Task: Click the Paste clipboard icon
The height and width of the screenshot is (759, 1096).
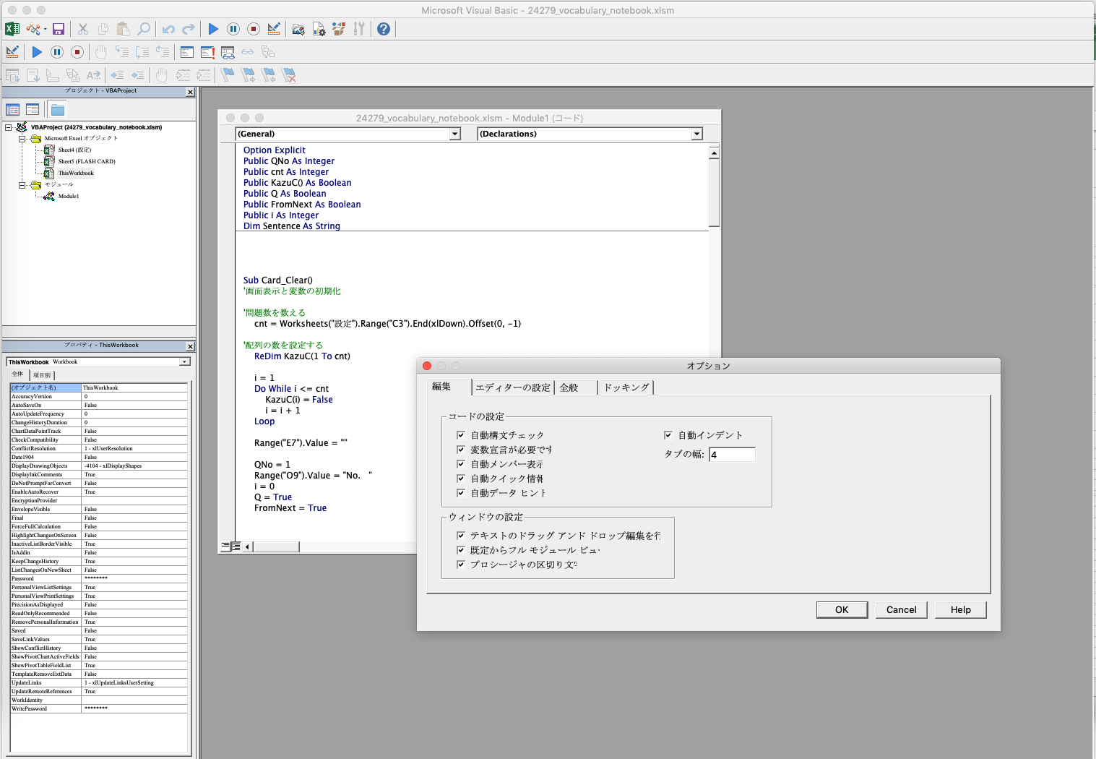Action: pos(124,29)
